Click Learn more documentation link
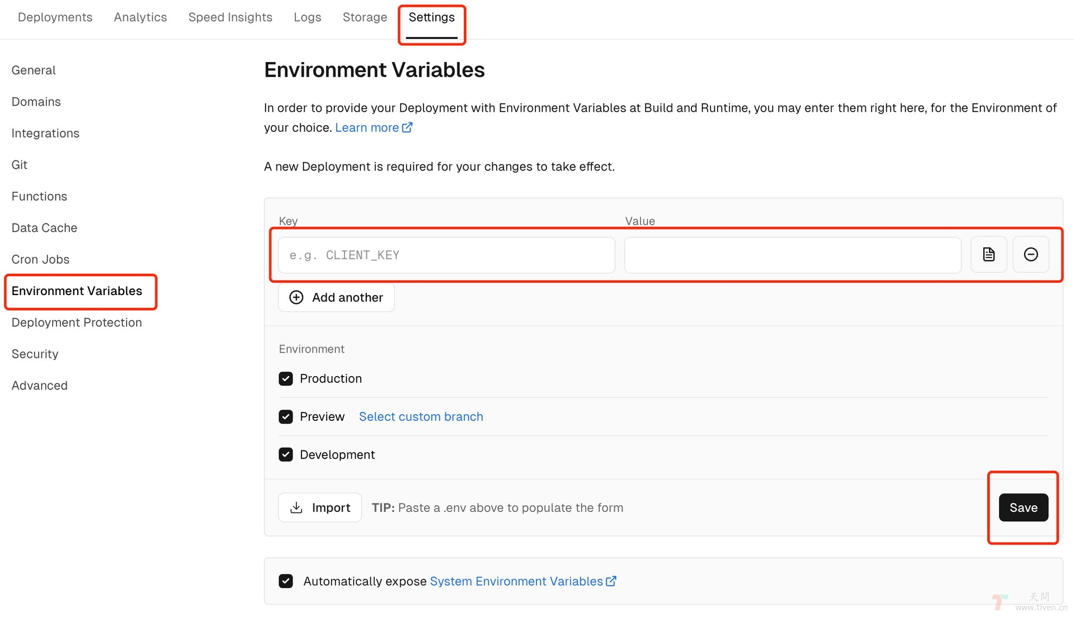The image size is (1074, 617). [373, 127]
